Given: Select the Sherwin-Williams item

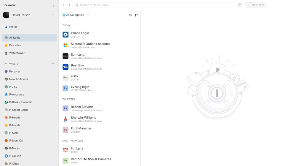Looking at the screenshot, I should point(100,119).
